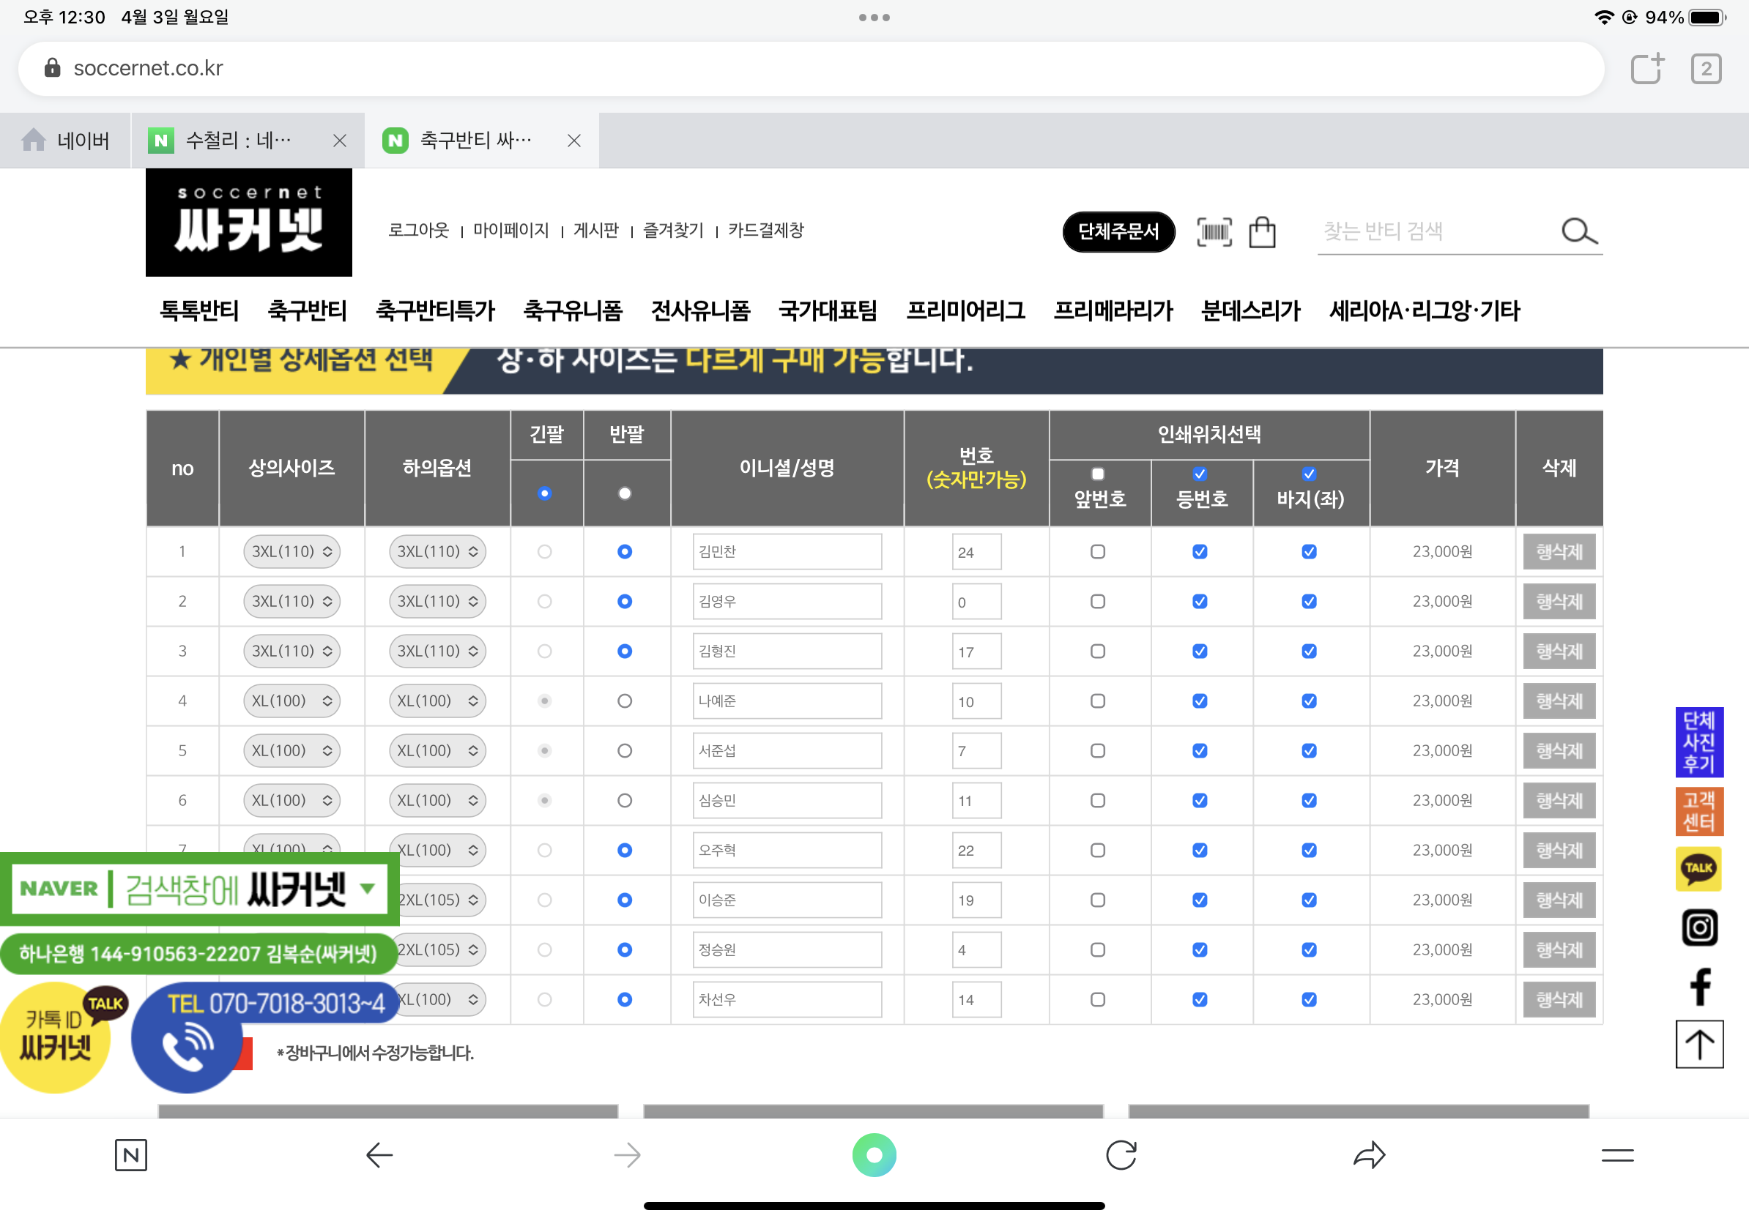
Task: Open 프리미어리그 menu category
Action: click(965, 310)
